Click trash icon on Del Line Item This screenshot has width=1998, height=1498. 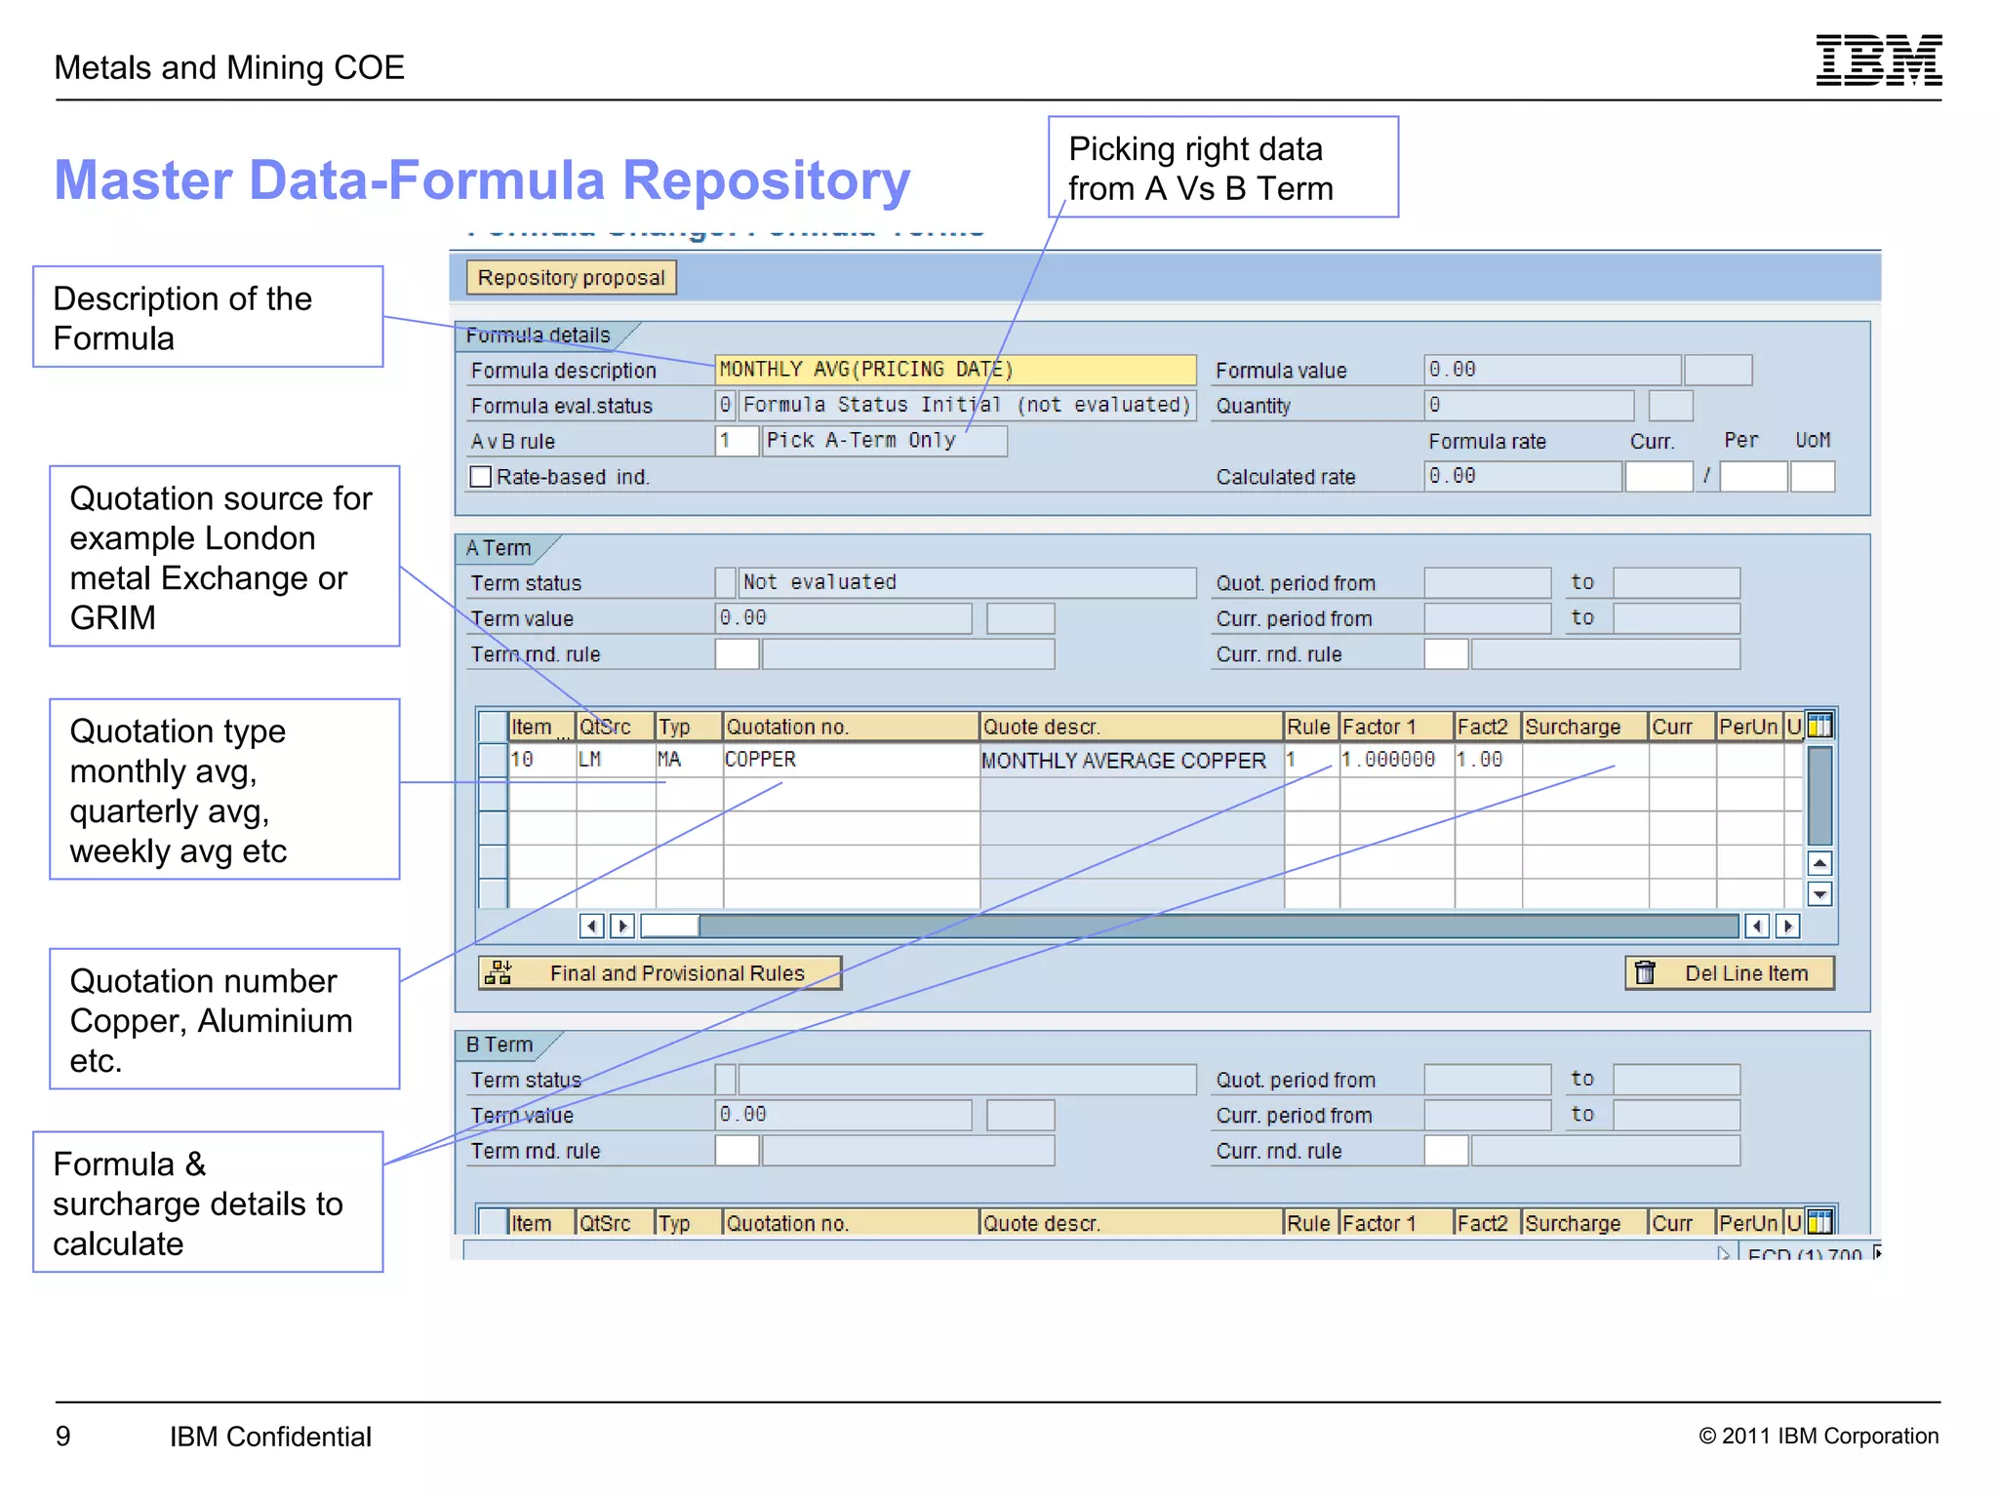(x=1645, y=972)
